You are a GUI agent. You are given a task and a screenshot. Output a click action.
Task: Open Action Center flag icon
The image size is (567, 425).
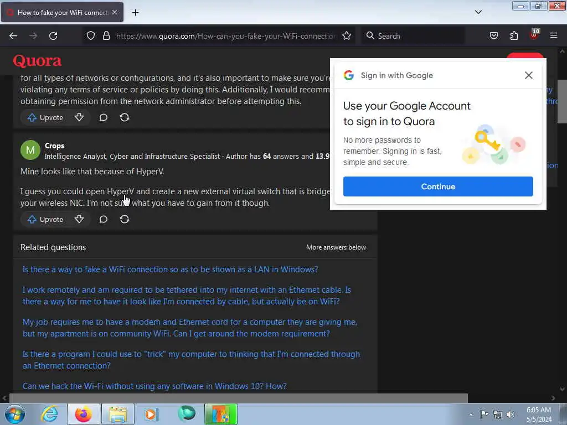click(484, 414)
